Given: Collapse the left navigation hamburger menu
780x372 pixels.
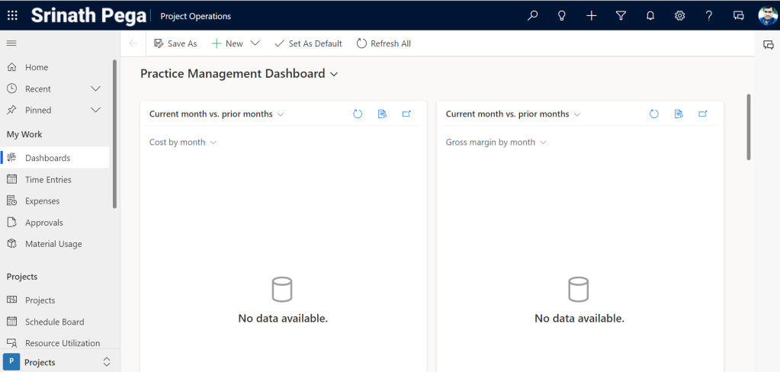Looking at the screenshot, I should click(11, 43).
